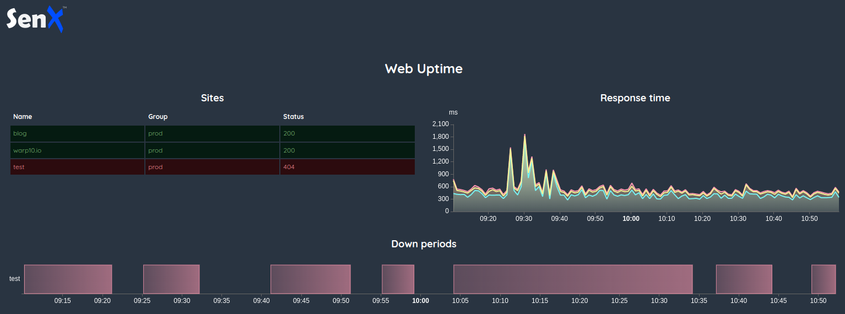The height and width of the screenshot is (314, 845).
Task: Click the longest down period from 10:05 to 10:35
Action: click(573, 279)
